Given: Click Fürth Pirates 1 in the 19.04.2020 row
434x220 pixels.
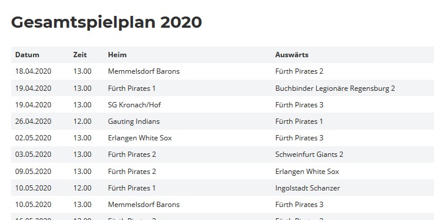Looking at the screenshot, I should [x=132, y=88].
